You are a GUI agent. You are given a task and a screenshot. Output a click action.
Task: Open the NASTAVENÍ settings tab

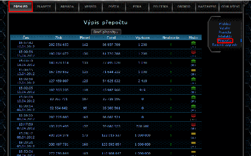(207, 7)
